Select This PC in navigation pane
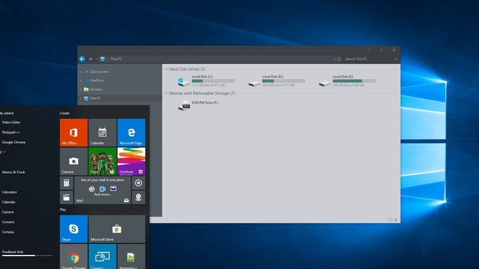 pos(95,98)
